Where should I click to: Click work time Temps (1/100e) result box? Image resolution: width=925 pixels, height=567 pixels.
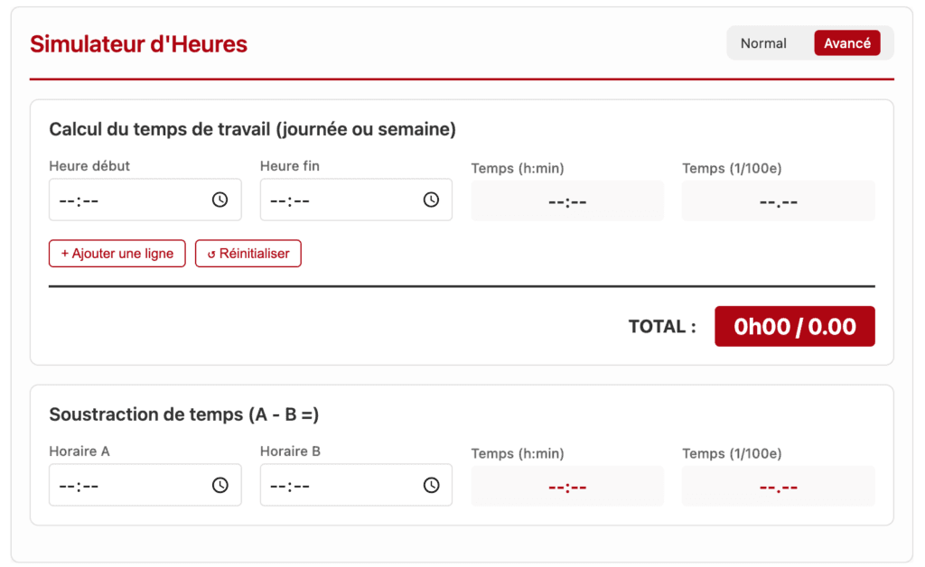click(x=778, y=201)
